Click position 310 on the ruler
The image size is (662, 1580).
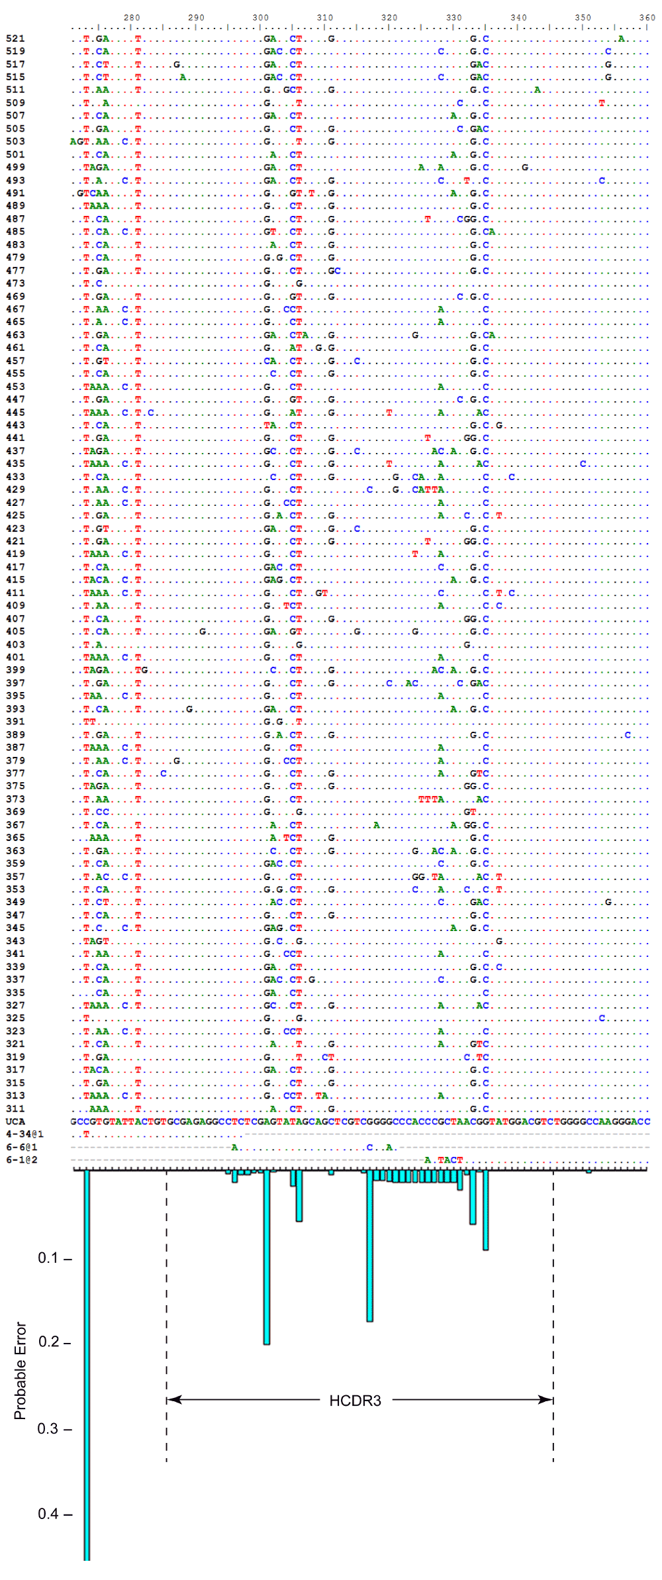pos(325,17)
